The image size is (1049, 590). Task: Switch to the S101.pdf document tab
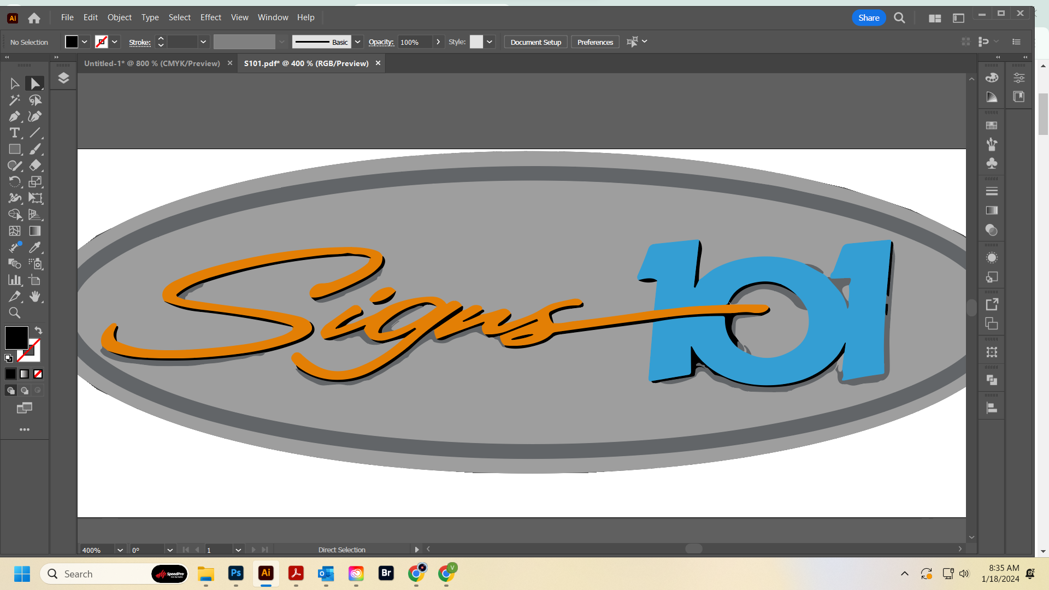306,63
